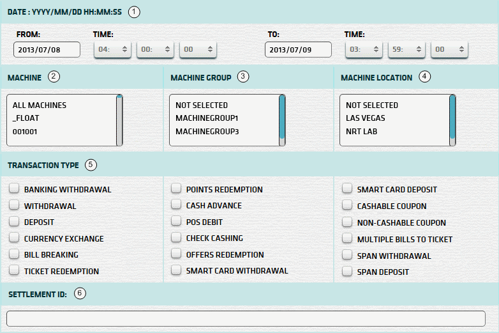Screen dimensions: 499x333
Task: Tick the Points Redemption checkbox
Action: pyautogui.click(x=175, y=189)
